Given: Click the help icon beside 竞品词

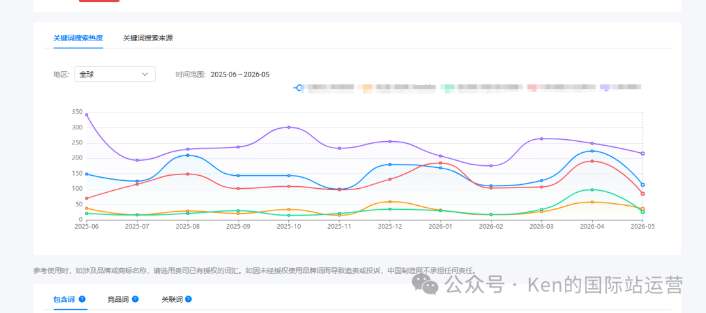Looking at the screenshot, I should 135,299.
